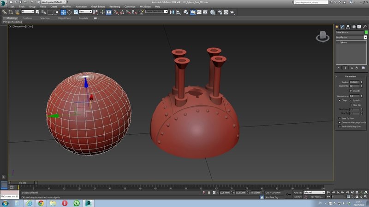Click the Polygon Modeling panel label
The image size is (369, 207).
click(13, 22)
